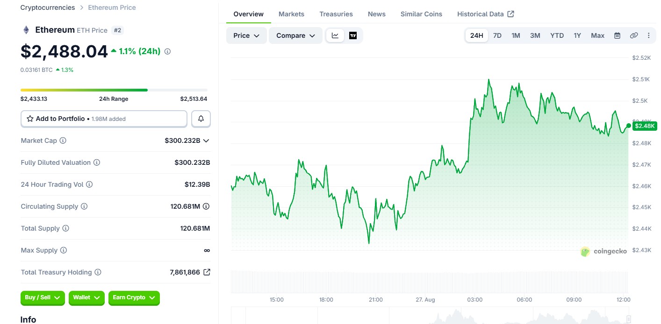
Task: Open Max Supply info icon
Action: [64, 250]
